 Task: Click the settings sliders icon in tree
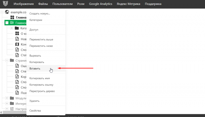click(x=12, y=109)
